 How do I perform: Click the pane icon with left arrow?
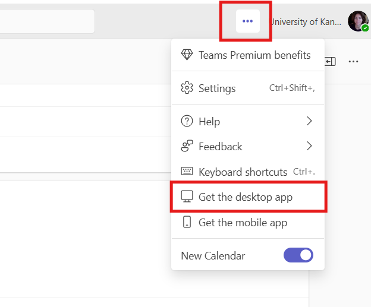coord(331,61)
